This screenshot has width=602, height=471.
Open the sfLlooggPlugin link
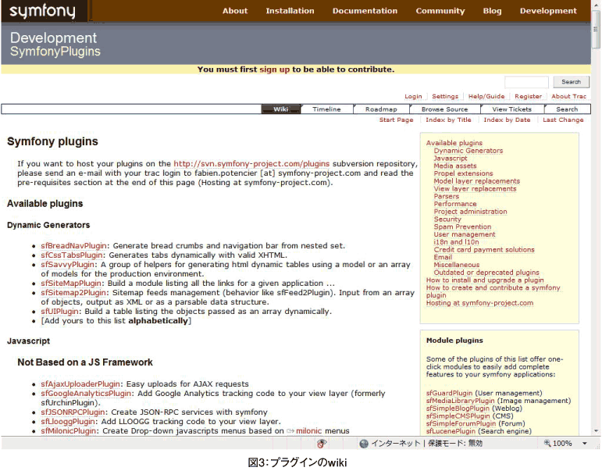(x=68, y=422)
